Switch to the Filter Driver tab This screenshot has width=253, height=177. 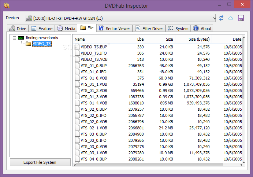click(149, 29)
